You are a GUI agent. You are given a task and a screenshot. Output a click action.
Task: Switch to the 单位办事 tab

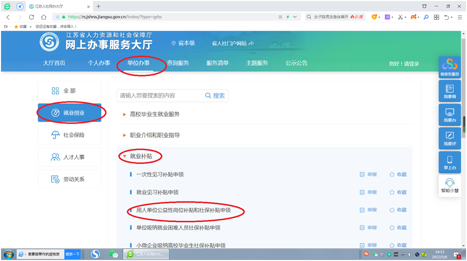[139, 64]
